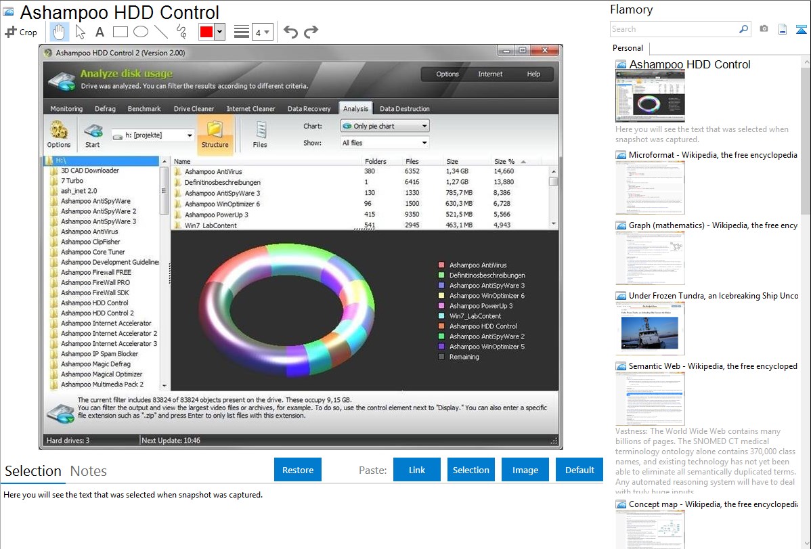Click the folder tree scroll down arrow
The image size is (811, 549).
tap(165, 385)
